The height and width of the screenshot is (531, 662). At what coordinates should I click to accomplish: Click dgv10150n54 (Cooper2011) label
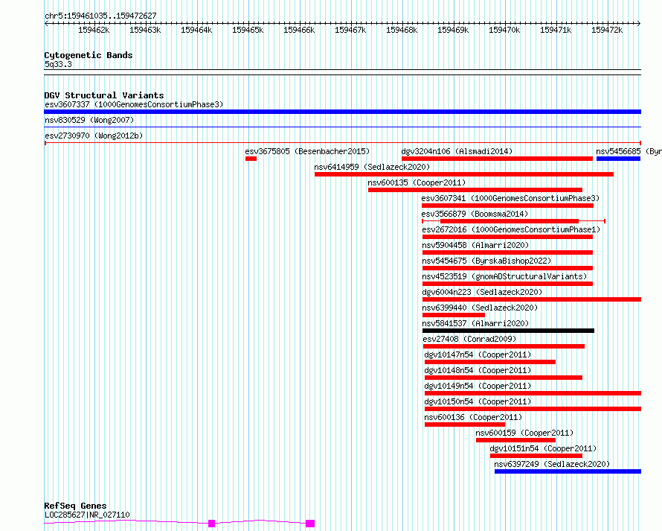pyautogui.click(x=478, y=401)
